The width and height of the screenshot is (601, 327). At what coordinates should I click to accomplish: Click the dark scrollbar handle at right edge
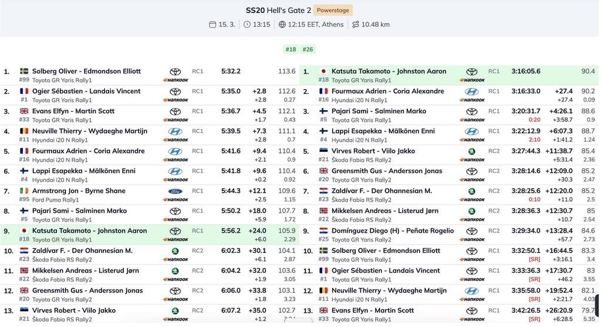597,305
